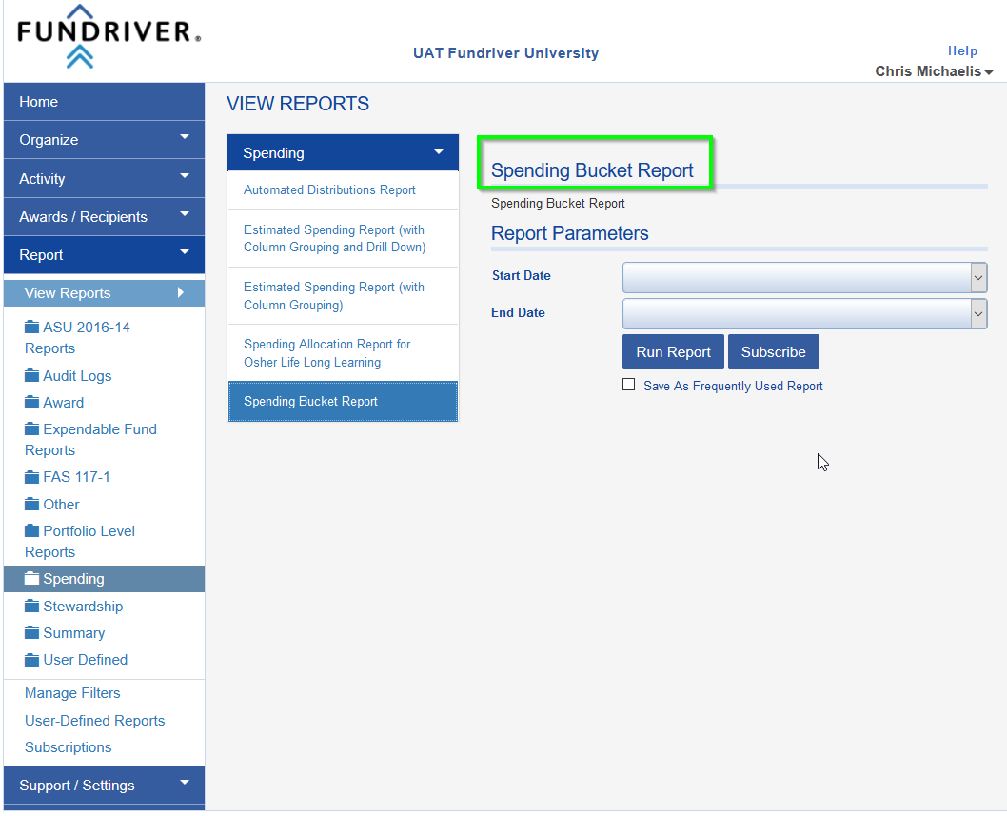The width and height of the screenshot is (1007, 816).
Task: Click the Audit Logs folder icon
Action: click(31, 375)
